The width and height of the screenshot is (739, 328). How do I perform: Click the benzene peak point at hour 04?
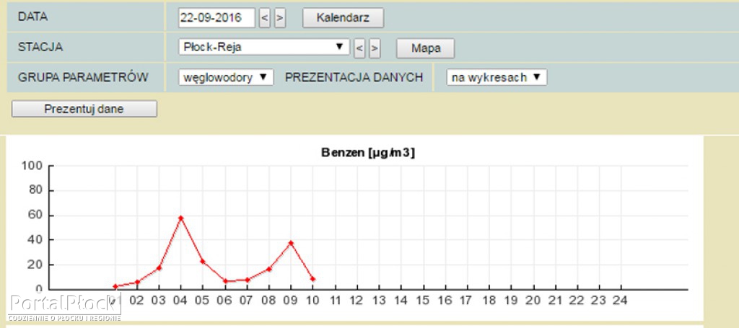click(x=180, y=218)
